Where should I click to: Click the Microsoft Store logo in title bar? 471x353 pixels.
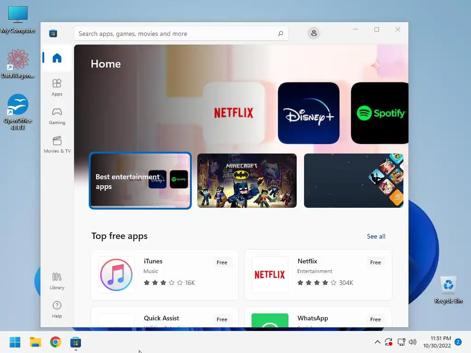coord(53,33)
